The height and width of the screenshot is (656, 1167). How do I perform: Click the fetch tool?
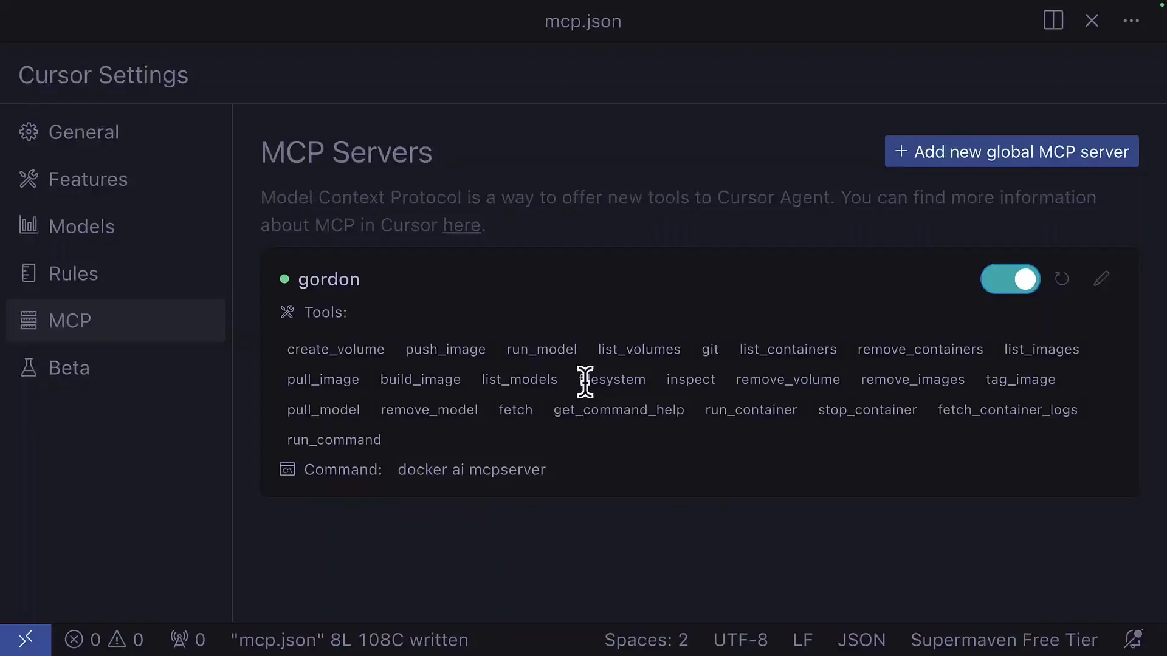(515, 409)
